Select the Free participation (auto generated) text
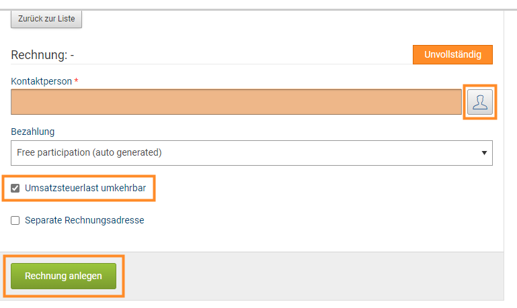517x308 pixels. (x=89, y=152)
